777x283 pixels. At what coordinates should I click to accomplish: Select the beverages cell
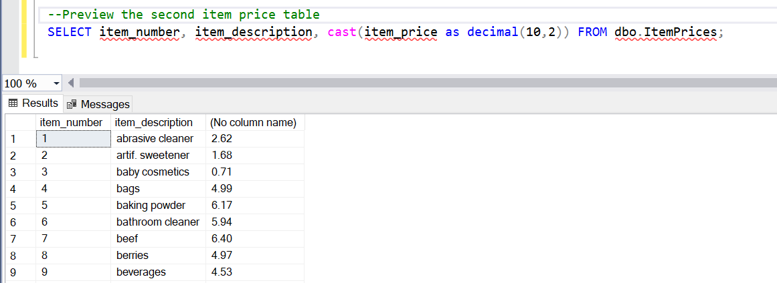click(158, 272)
